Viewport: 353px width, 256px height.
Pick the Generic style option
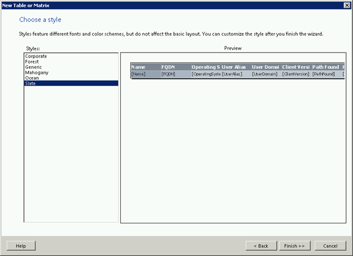(33, 67)
